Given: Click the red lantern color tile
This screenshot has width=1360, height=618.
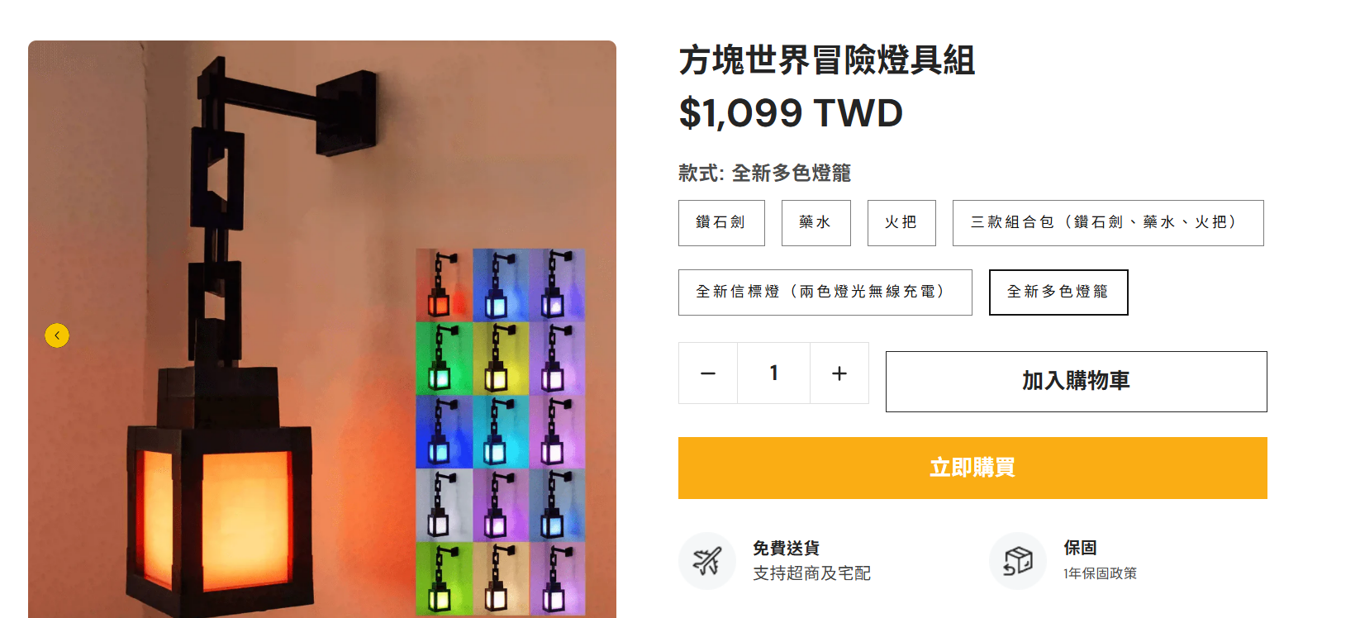Looking at the screenshot, I should [x=445, y=285].
